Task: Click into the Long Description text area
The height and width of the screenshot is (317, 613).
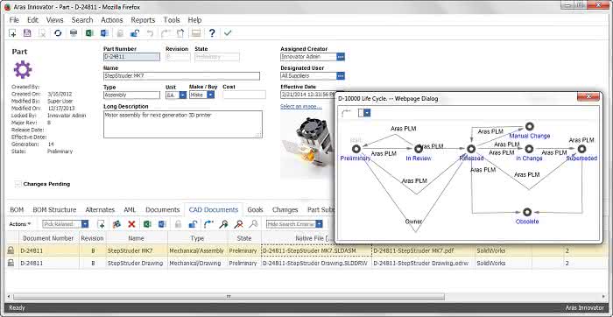Action: pos(183,124)
